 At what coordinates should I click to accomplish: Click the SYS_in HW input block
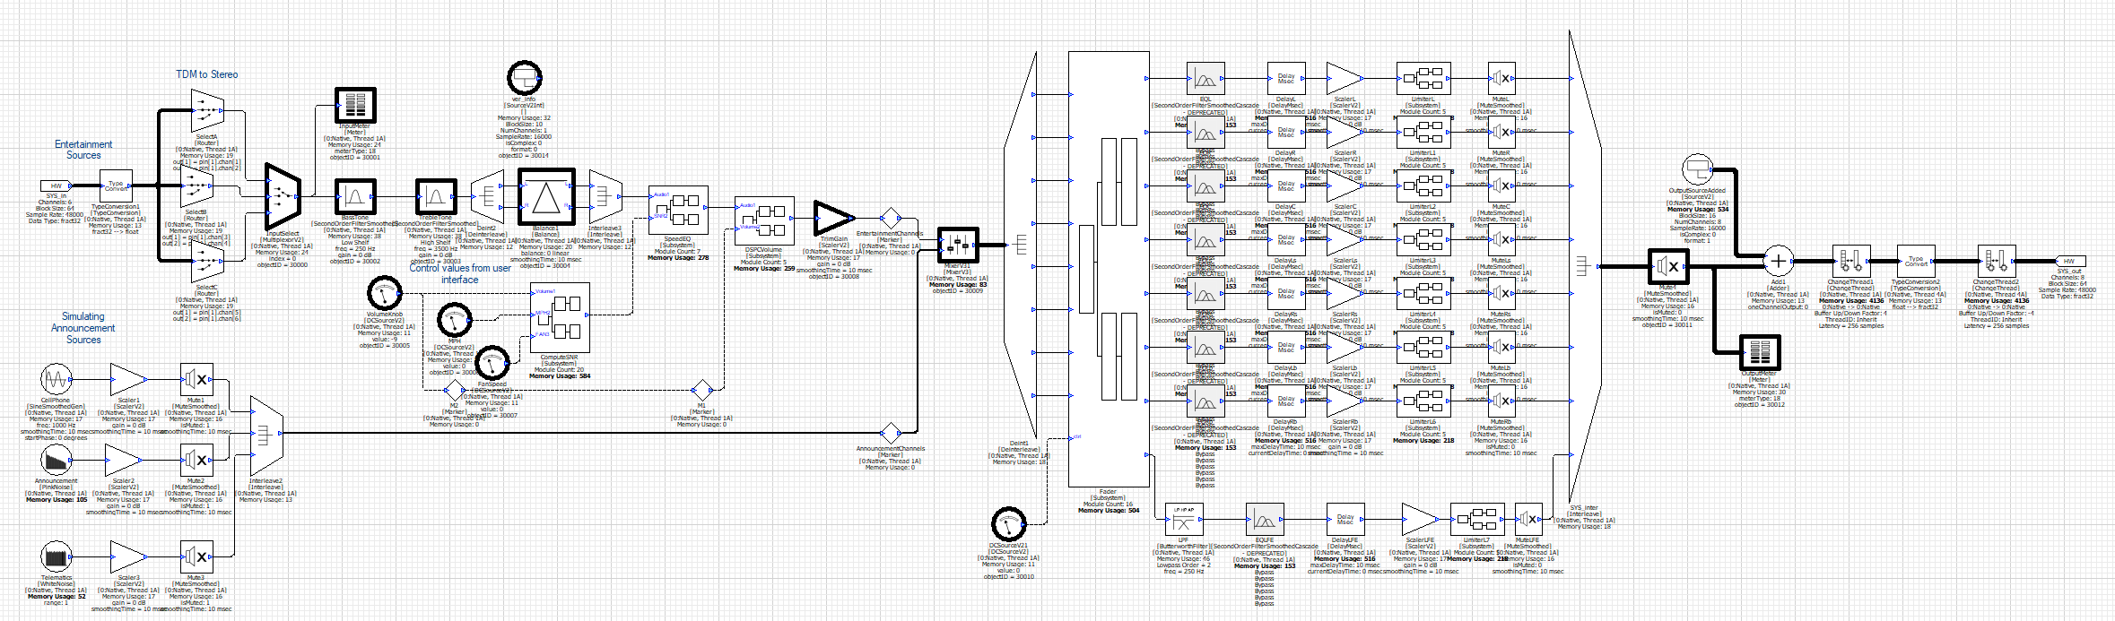click(x=56, y=186)
